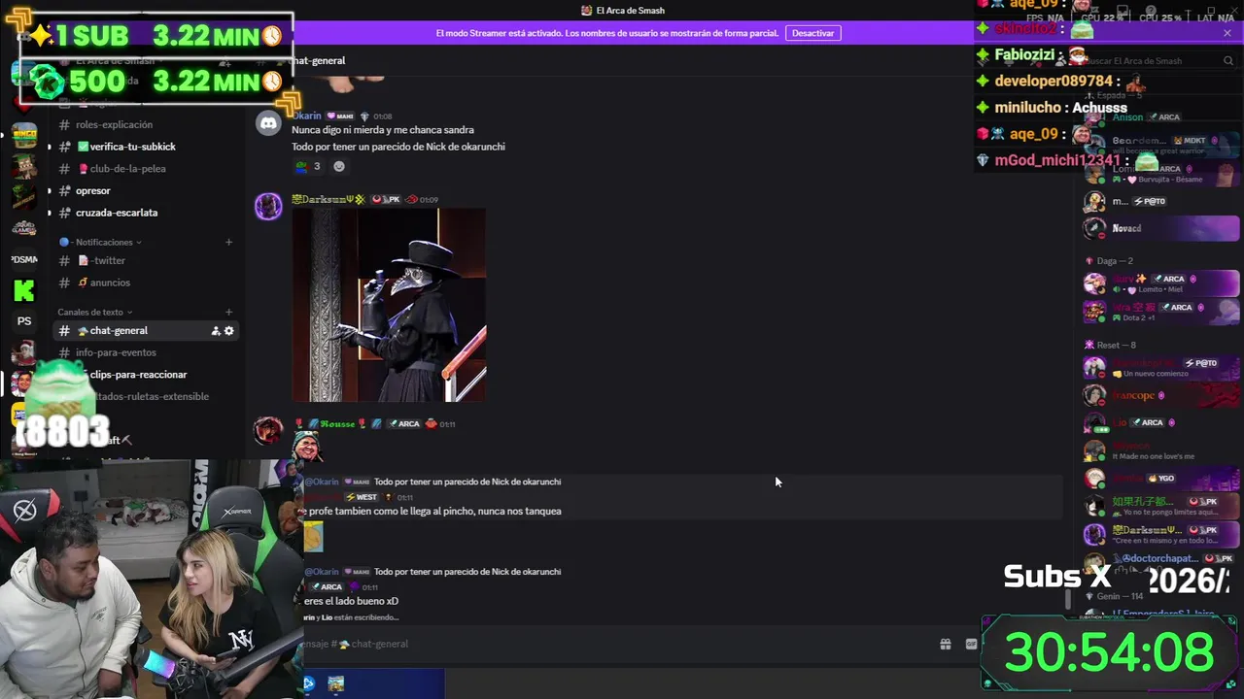The width and height of the screenshot is (1244, 699).
Task: Open the PS server icon
Action: click(x=24, y=321)
